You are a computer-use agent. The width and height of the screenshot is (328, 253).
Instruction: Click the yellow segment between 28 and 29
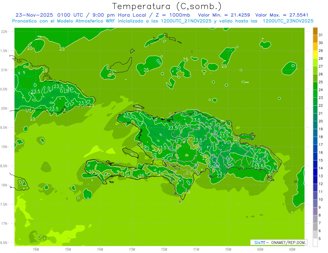[315, 55]
